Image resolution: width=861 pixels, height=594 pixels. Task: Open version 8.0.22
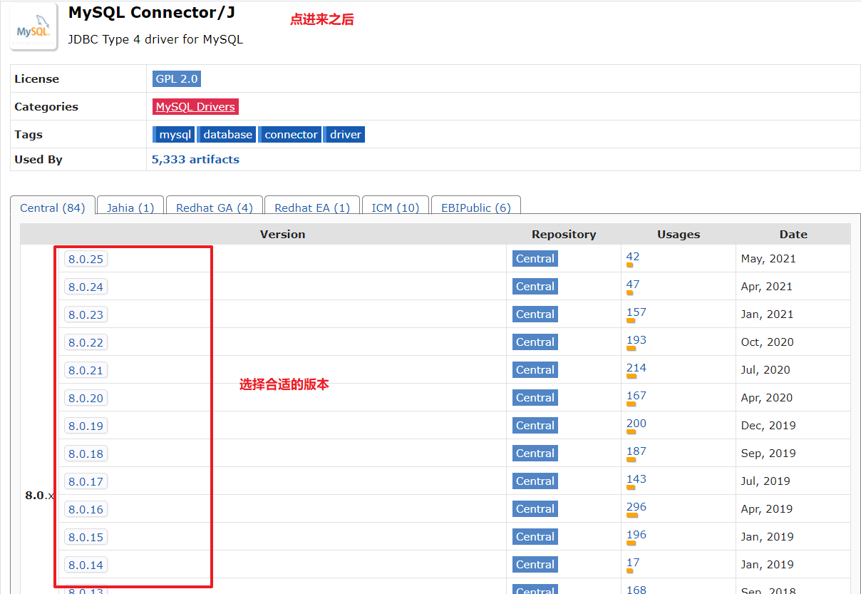tap(86, 342)
